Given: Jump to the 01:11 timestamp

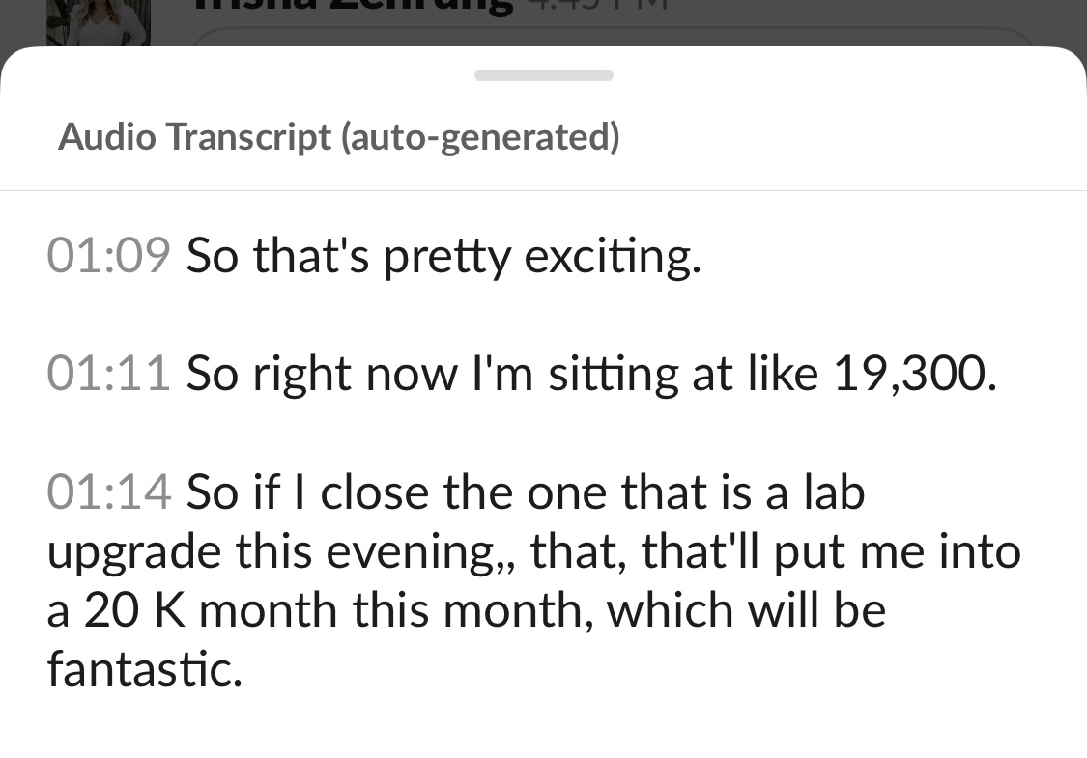Looking at the screenshot, I should [x=108, y=374].
